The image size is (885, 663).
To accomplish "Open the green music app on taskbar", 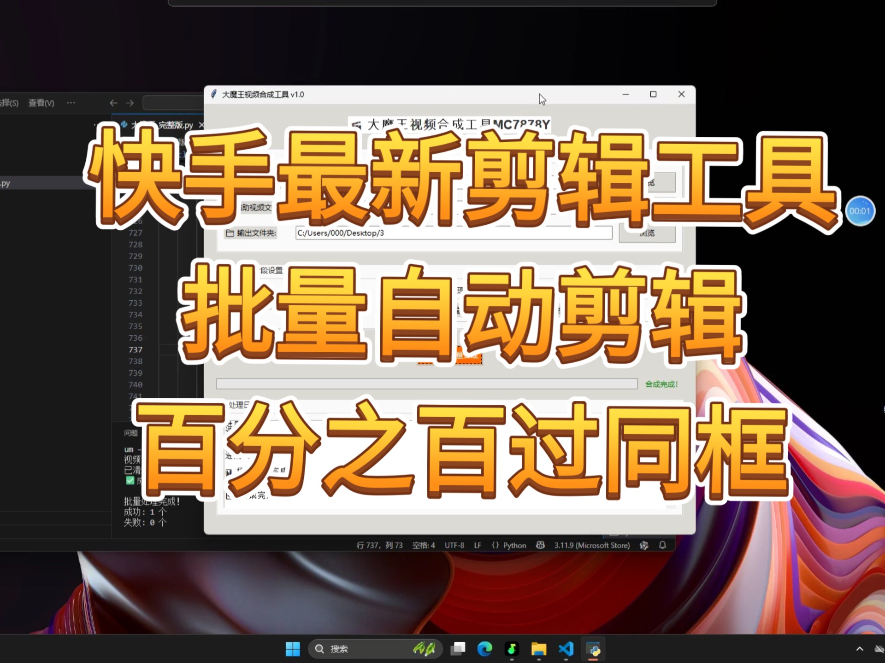I will 512,649.
